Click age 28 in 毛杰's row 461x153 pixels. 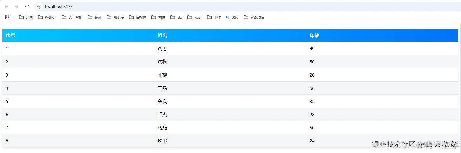(312, 115)
